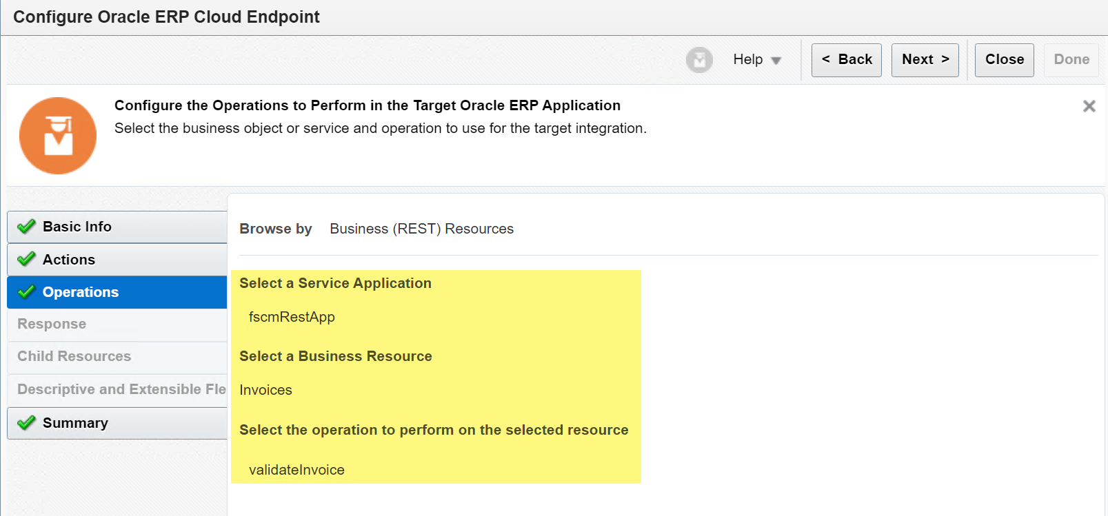Click the Select a Service Application heading
The height and width of the screenshot is (516, 1108).
pyautogui.click(x=335, y=283)
